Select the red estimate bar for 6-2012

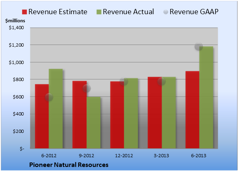(x=42, y=116)
